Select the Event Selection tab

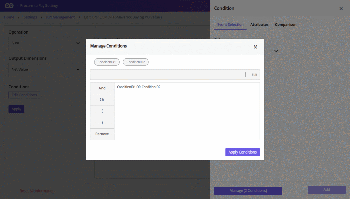click(x=230, y=25)
